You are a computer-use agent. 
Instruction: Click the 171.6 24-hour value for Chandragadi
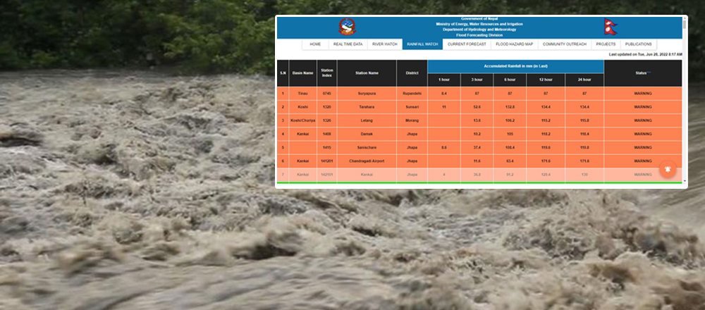coord(584,161)
